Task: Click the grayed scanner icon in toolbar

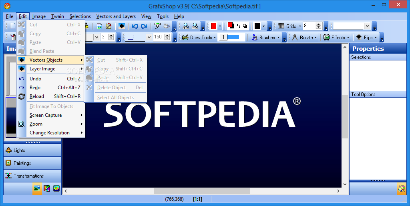Action: pyautogui.click(x=167, y=26)
